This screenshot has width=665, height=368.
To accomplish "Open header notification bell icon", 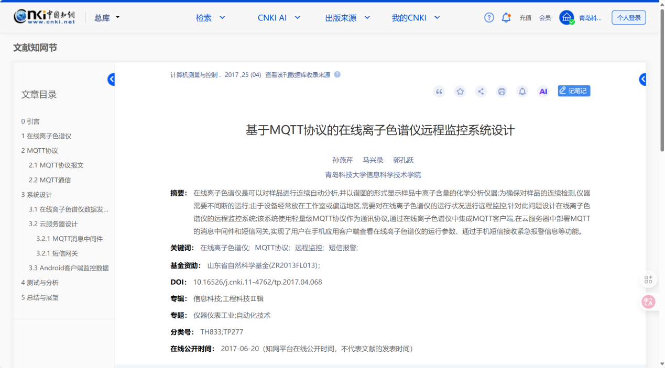I will pos(506,18).
